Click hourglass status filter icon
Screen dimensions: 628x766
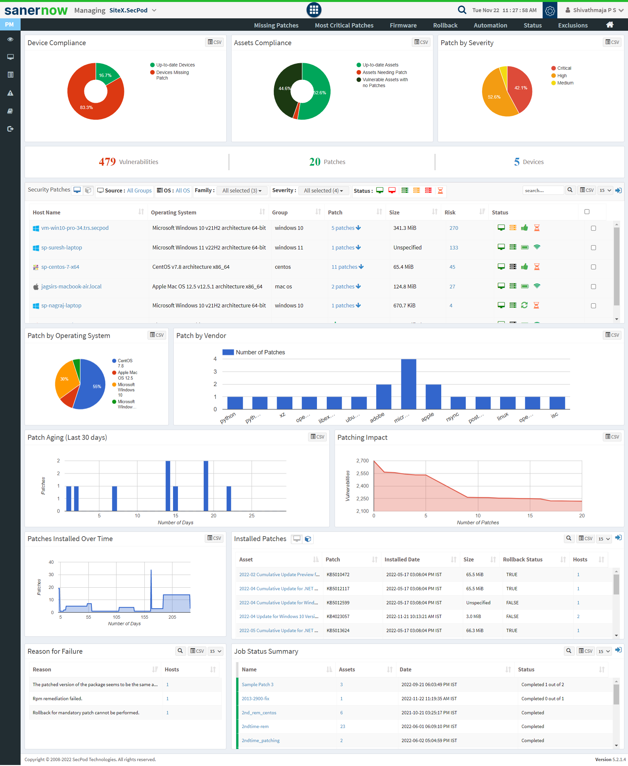click(x=440, y=191)
